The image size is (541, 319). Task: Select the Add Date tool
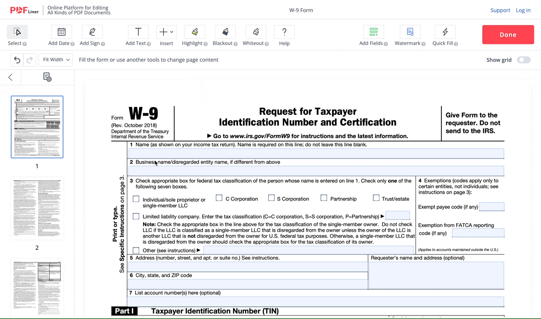click(61, 36)
